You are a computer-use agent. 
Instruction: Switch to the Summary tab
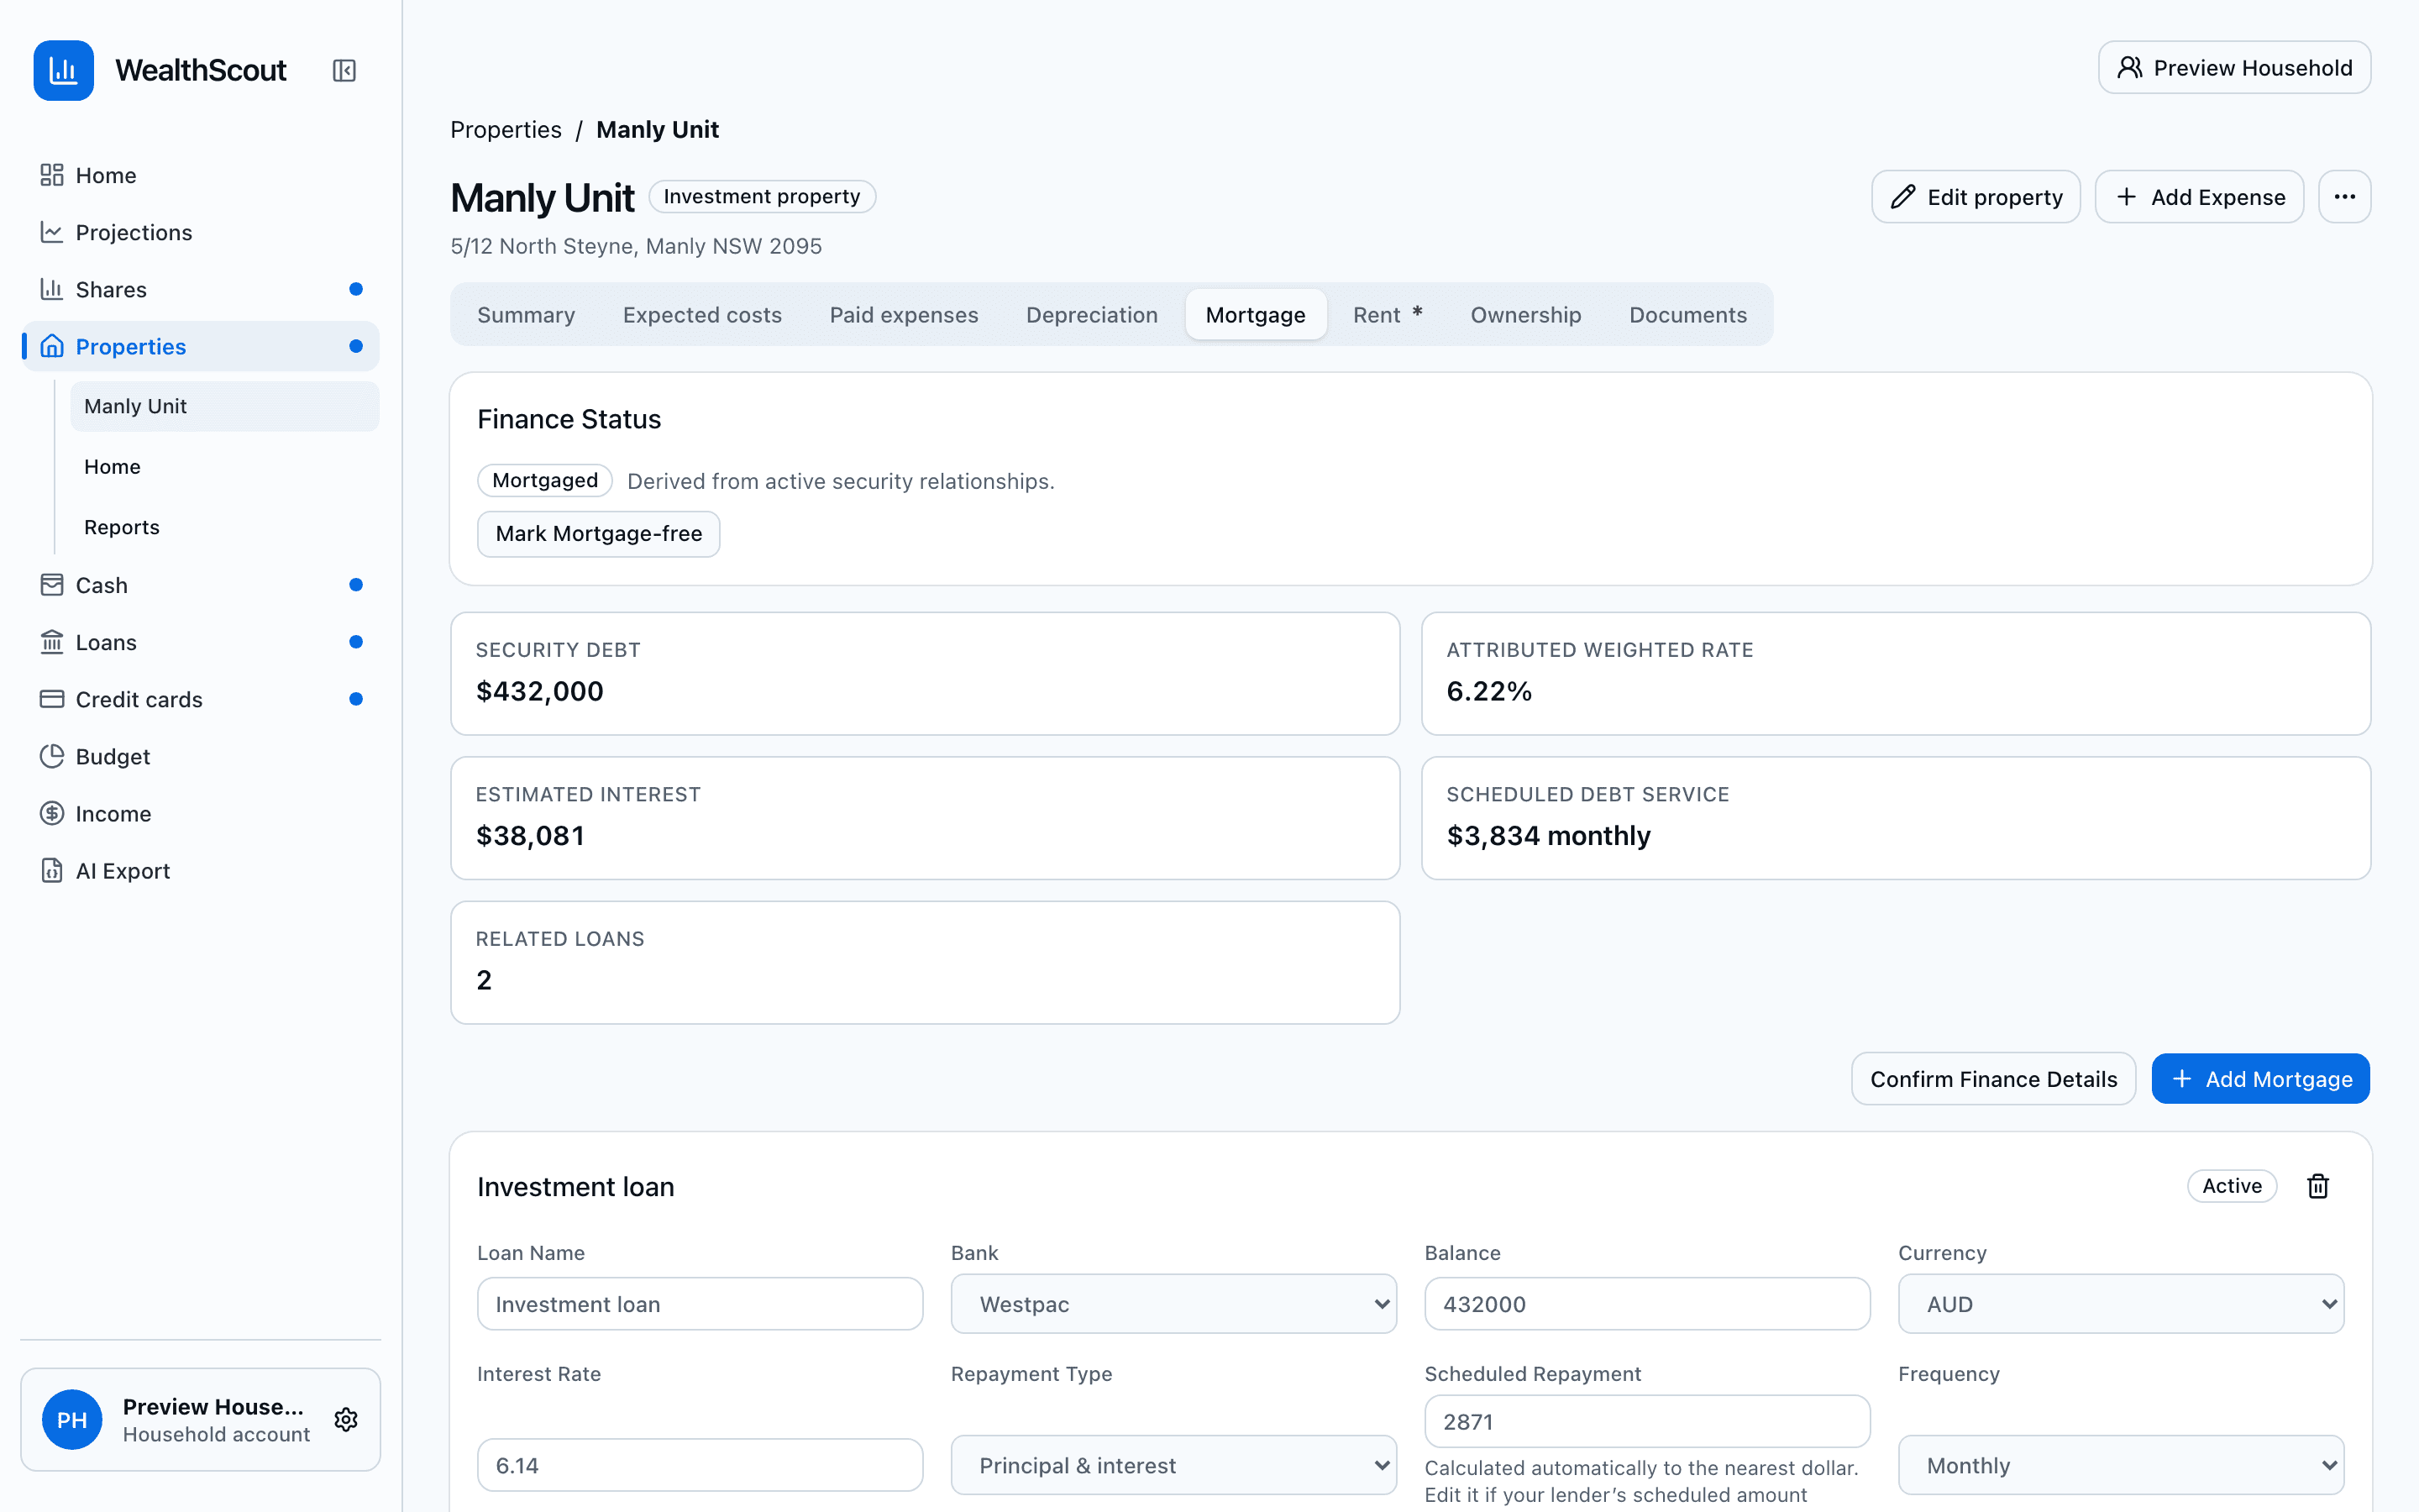tap(526, 315)
